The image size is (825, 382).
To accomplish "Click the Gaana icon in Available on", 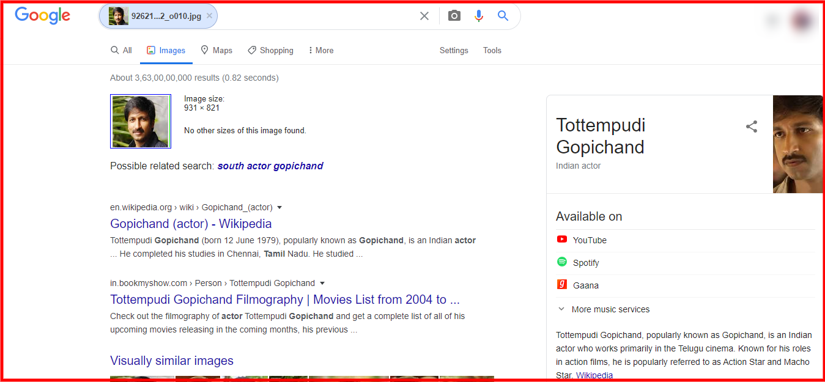I will tap(562, 284).
